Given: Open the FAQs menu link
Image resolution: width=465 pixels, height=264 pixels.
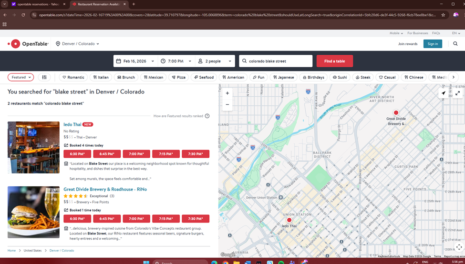Looking at the screenshot, I should [x=436, y=33].
